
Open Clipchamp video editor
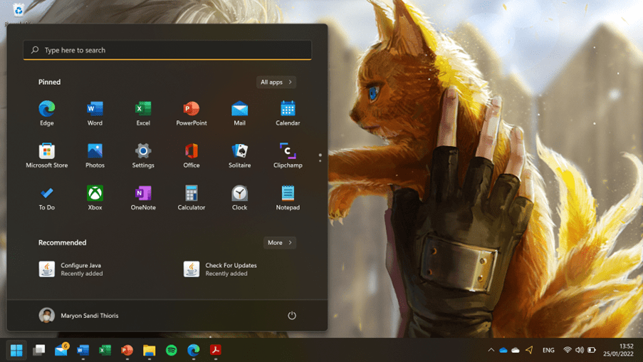pos(288,155)
